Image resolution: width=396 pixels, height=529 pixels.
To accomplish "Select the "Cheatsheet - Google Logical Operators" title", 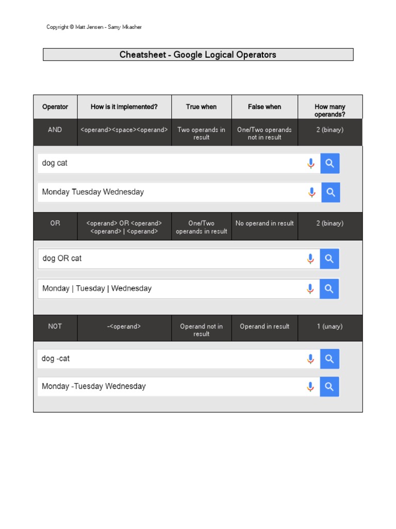I will pyautogui.click(x=198, y=55).
